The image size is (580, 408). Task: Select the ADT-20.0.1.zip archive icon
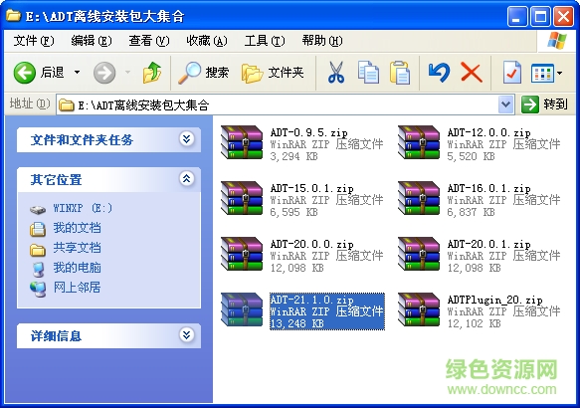pos(419,254)
